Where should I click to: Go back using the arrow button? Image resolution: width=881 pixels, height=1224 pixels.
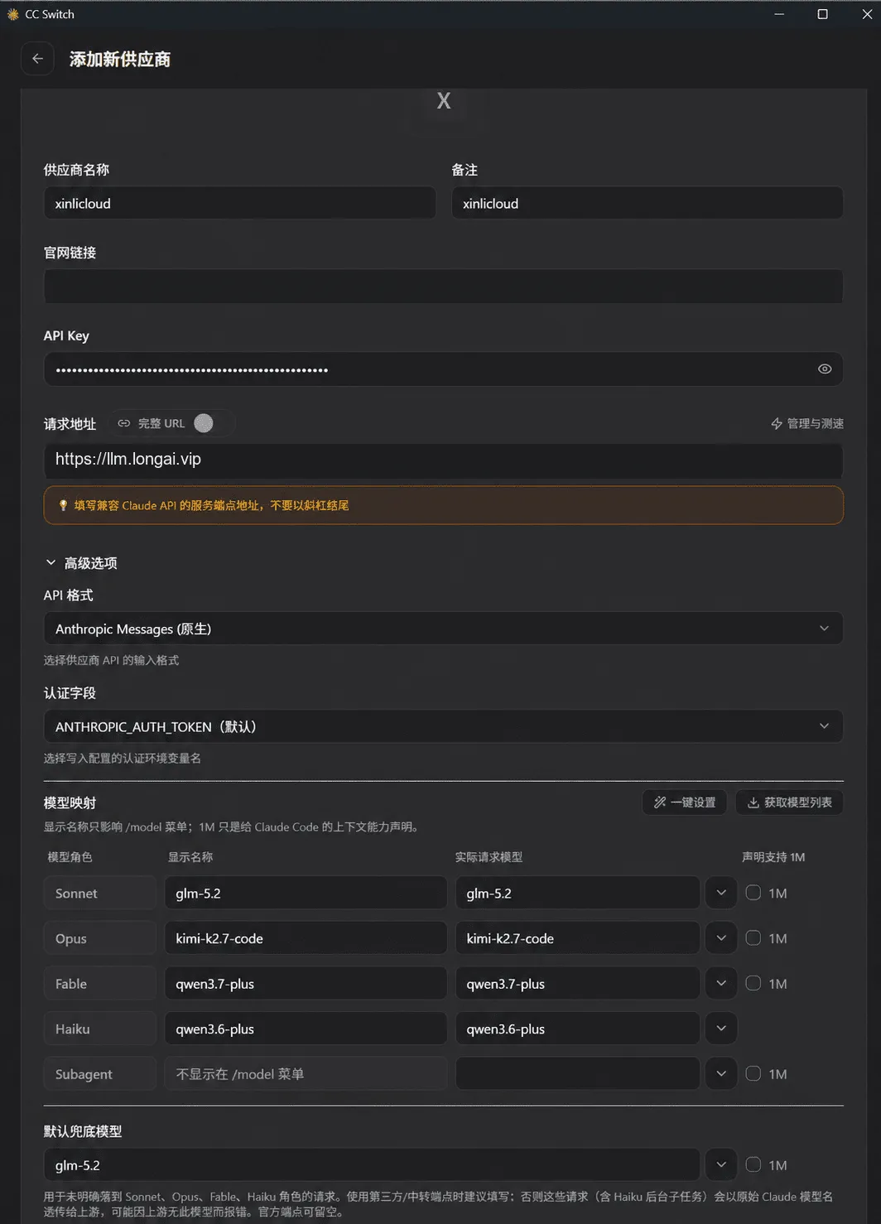click(x=37, y=59)
